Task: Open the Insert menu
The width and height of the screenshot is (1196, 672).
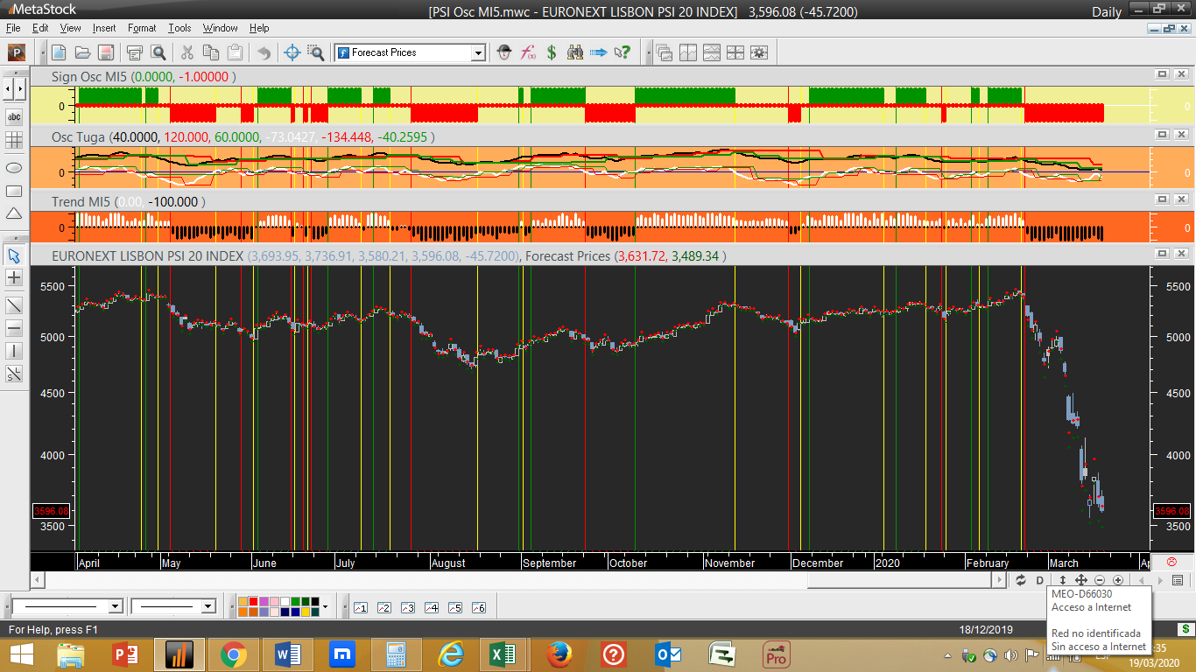Action: tap(104, 28)
